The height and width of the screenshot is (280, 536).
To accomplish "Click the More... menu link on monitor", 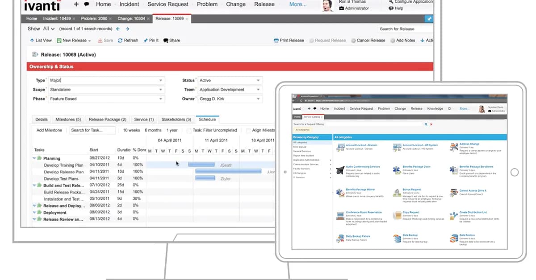I will (x=298, y=4).
